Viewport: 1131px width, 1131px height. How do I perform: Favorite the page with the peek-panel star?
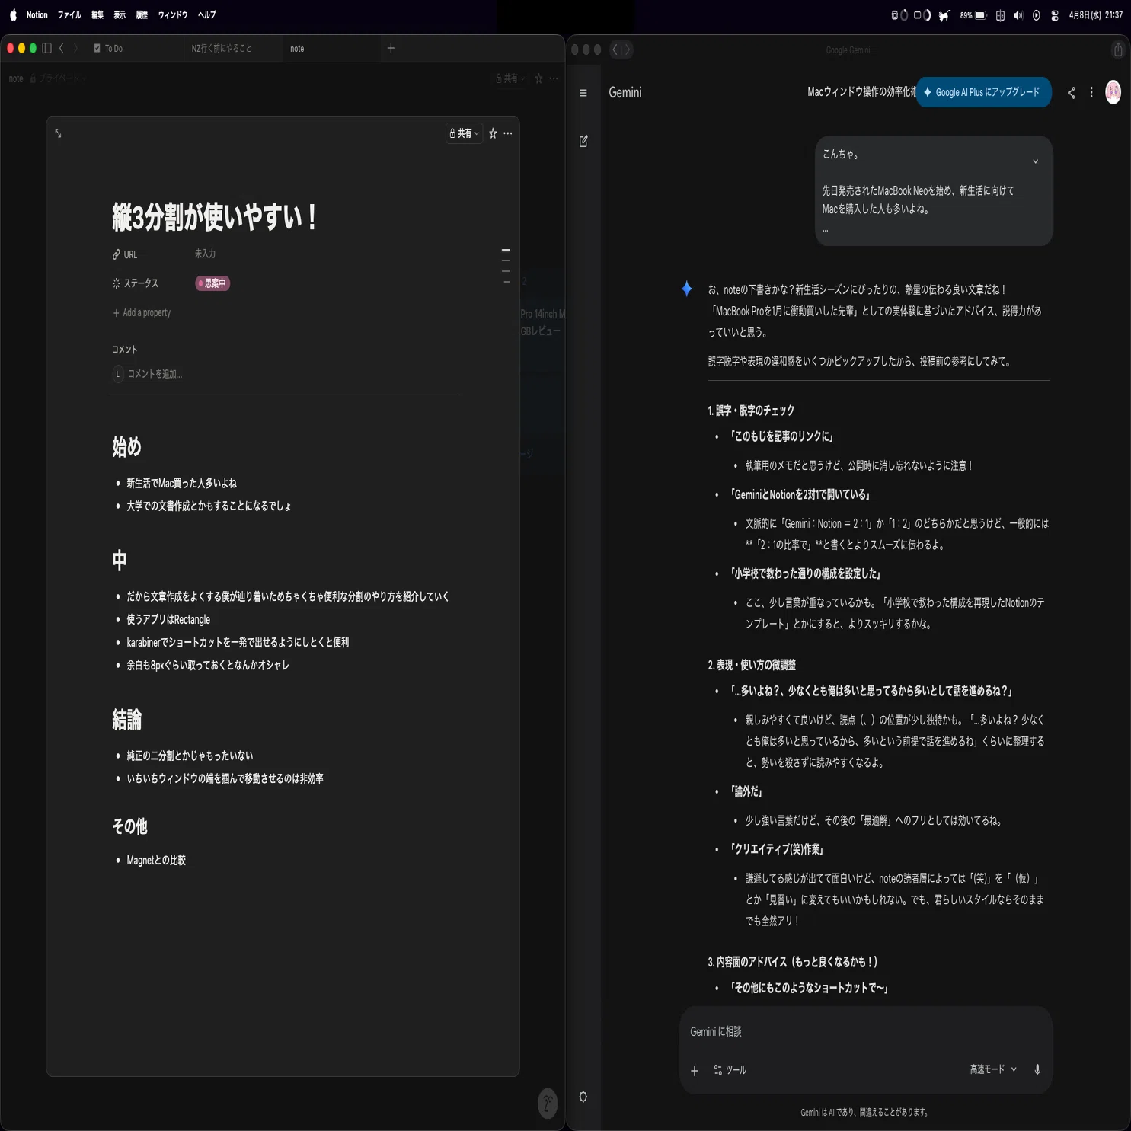coord(493,133)
